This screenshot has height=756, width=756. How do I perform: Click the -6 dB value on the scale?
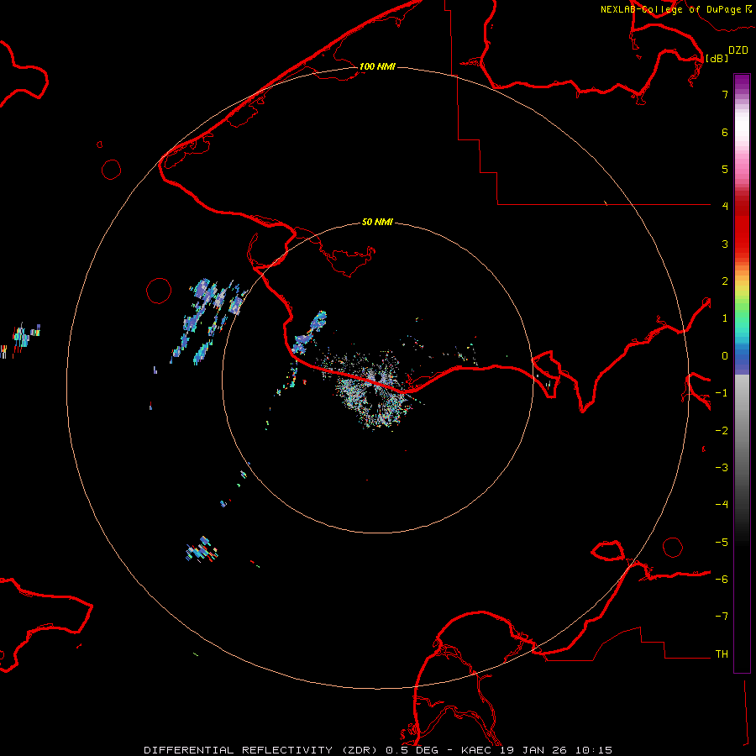point(722,580)
